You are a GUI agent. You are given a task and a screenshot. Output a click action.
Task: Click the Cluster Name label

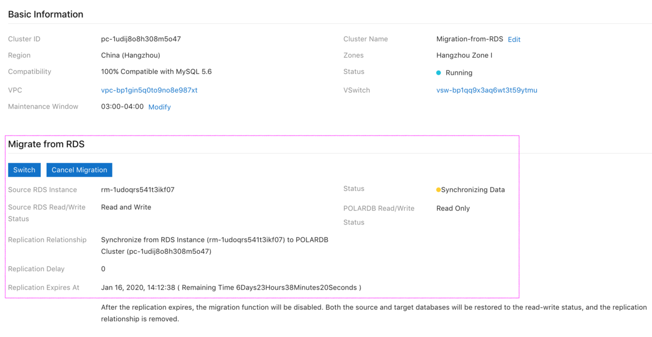click(366, 39)
